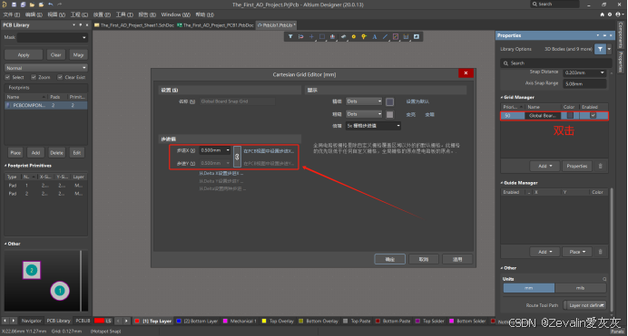This screenshot has width=628, height=336.
Task: Click the open folder icon in title bar
Action: [x=32, y=5]
